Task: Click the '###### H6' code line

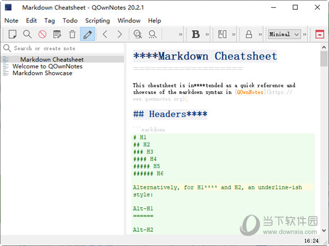Action: pos(148,173)
